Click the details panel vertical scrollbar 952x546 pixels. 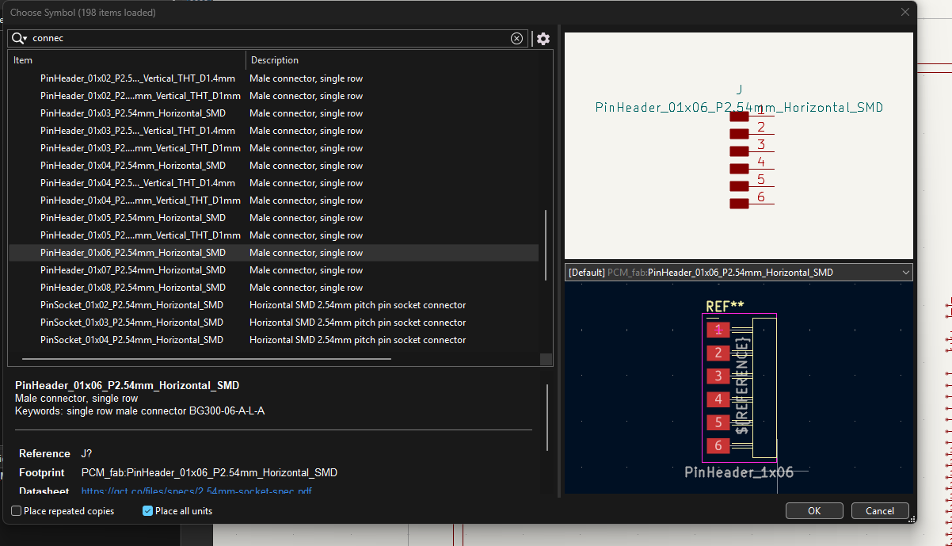(547, 418)
